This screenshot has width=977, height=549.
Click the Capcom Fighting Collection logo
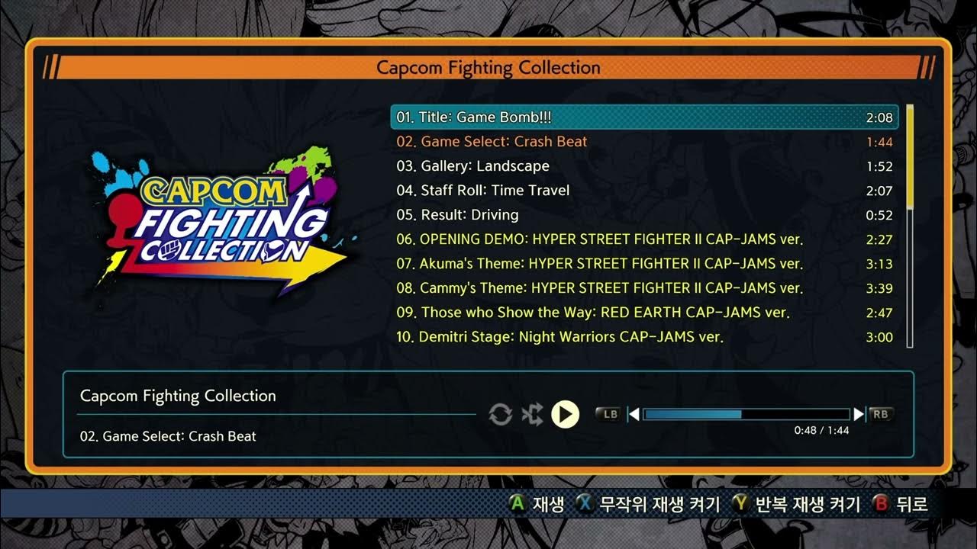pos(219,221)
